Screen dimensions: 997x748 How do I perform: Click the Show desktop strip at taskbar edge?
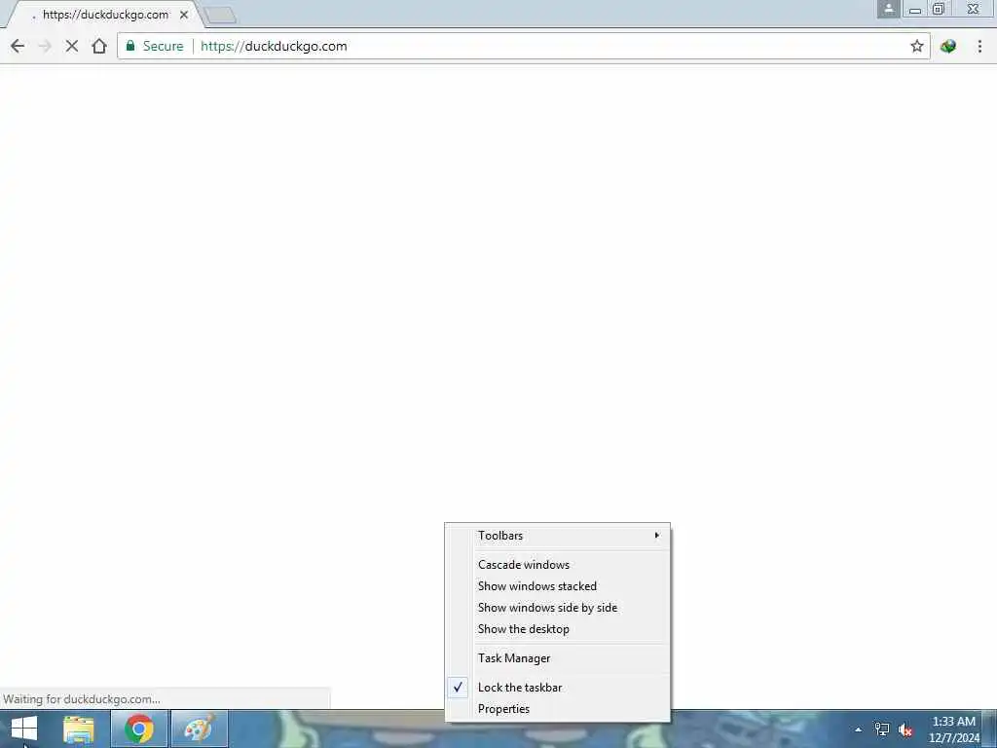click(990, 729)
